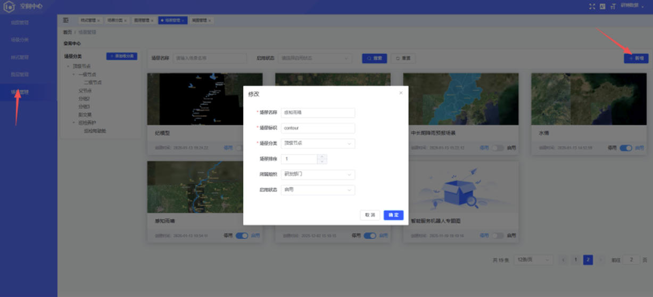The image size is (653, 297).
Task: Open the organization dropdown showing 研发部门
Action: [318, 174]
